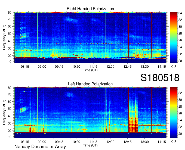Viewport: 185px width, 150px height.
Task: Click the 11:15 tick under Right Handed plot
Action: pyautogui.click(x=93, y=67)
